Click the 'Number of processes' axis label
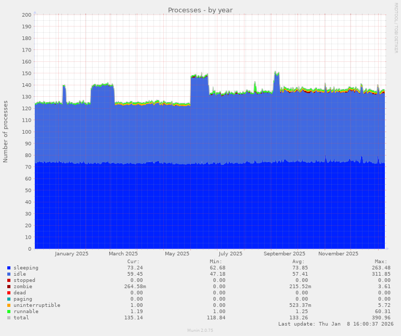This screenshot has height=336, width=401. click(6, 132)
